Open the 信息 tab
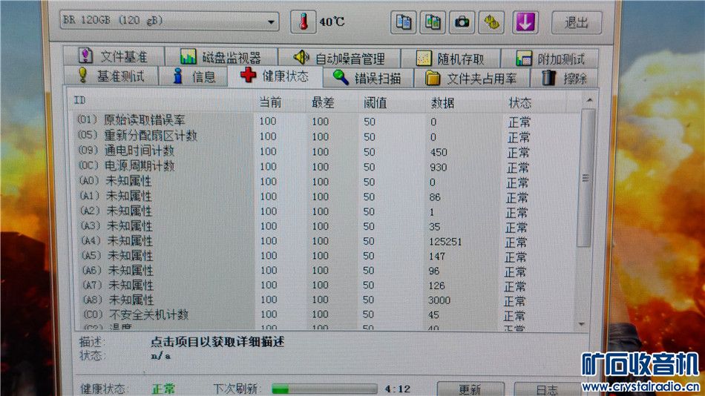The image size is (705, 396). (x=194, y=76)
